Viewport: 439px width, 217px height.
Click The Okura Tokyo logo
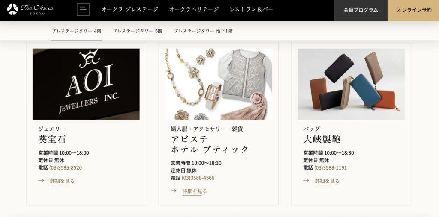30,9
